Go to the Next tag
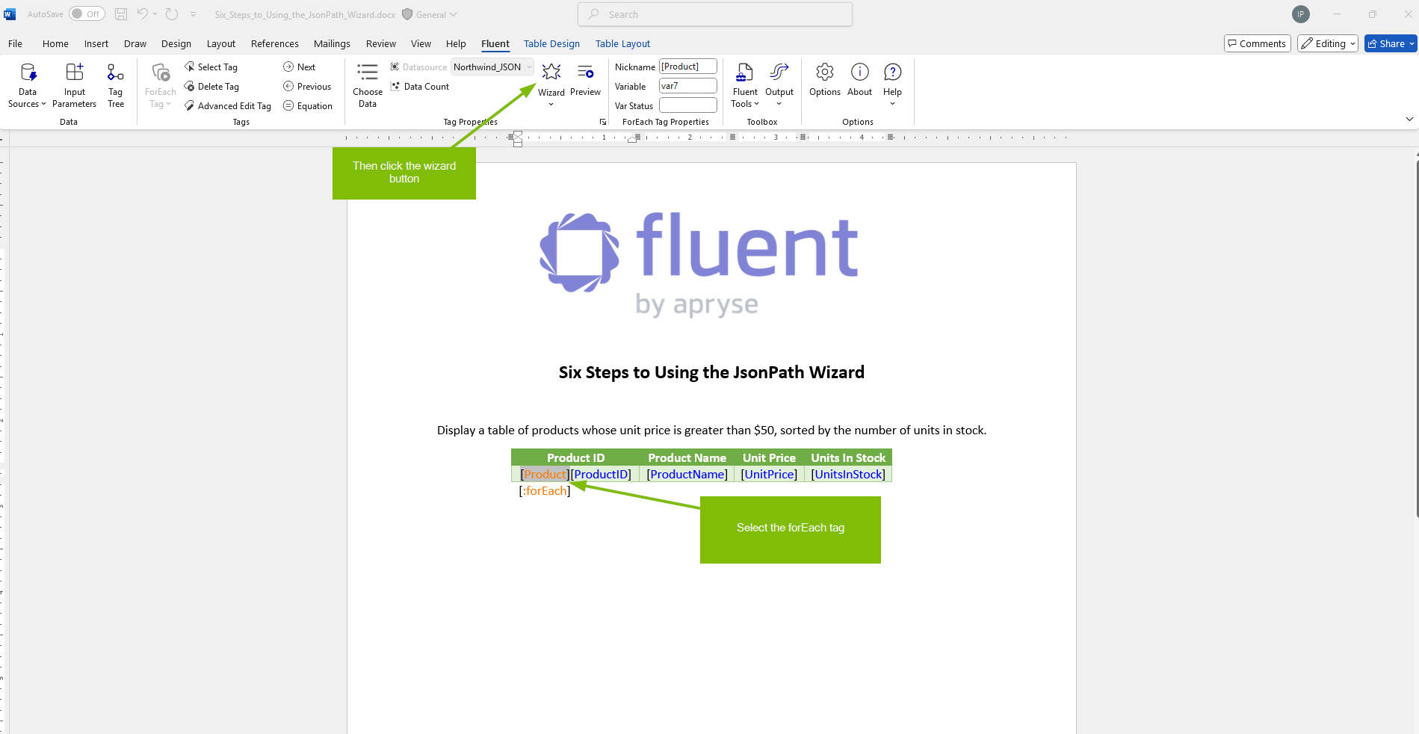Screen dimensions: 1419x734 (299, 67)
